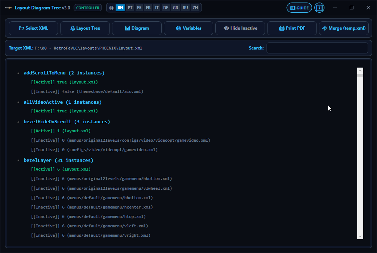Maximize the application window
The image size is (377, 253).
pos(352,8)
